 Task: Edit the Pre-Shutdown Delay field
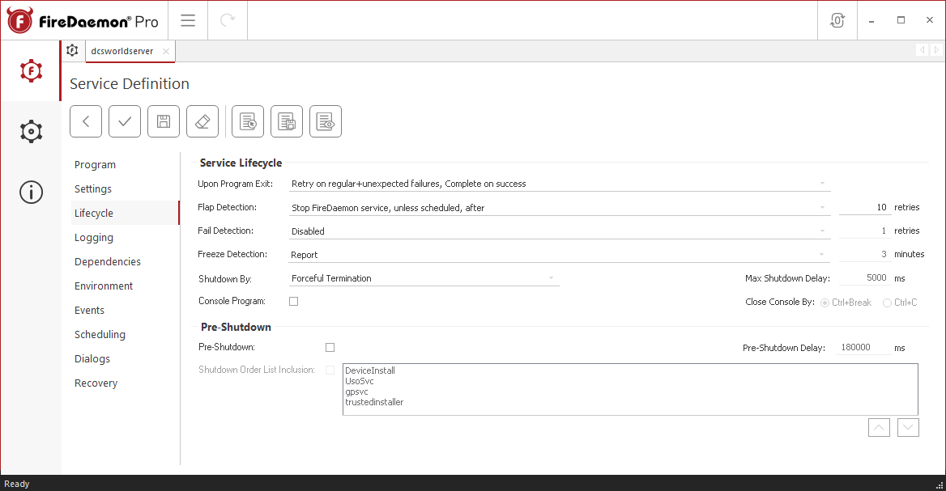(x=863, y=348)
